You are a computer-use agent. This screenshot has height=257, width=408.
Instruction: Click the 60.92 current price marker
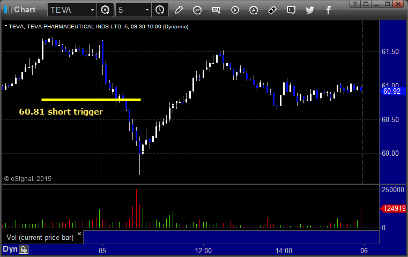click(393, 91)
